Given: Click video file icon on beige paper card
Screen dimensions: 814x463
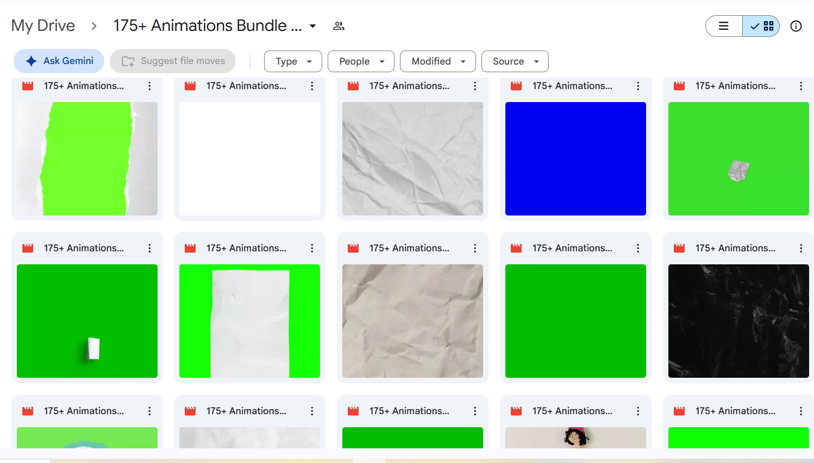Looking at the screenshot, I should click(353, 248).
